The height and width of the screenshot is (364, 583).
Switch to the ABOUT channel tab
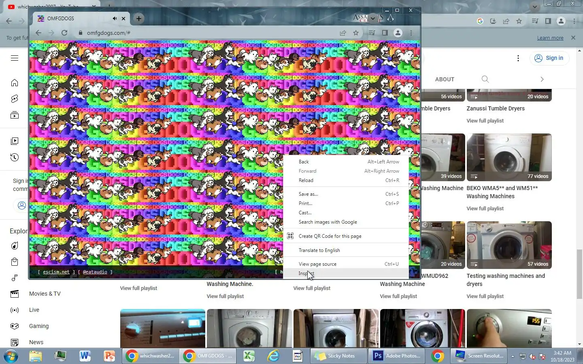pyautogui.click(x=445, y=79)
